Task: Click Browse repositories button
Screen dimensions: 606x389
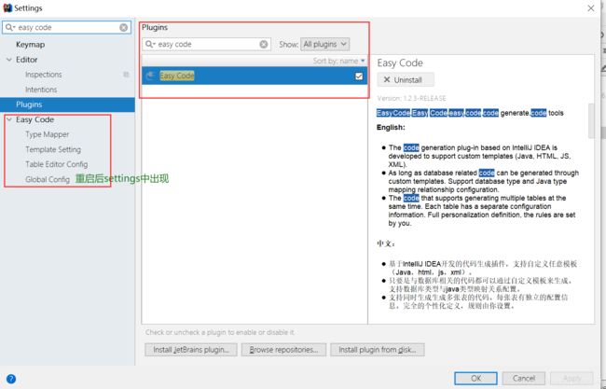Action: click(283, 350)
